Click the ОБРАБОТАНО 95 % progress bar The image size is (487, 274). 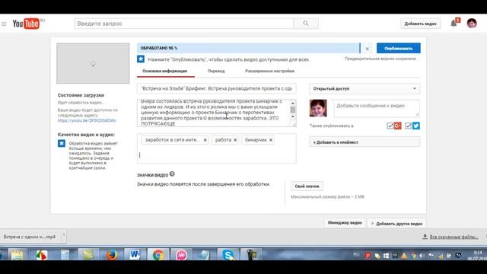(x=248, y=48)
